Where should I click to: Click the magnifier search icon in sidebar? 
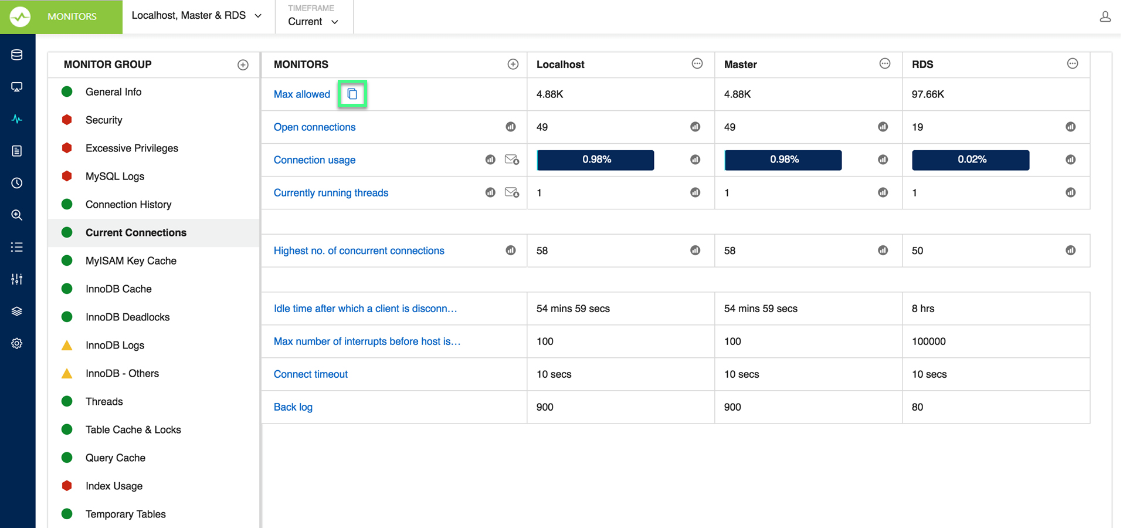click(17, 215)
